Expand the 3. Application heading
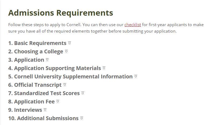215x125 pixels. 26,60
